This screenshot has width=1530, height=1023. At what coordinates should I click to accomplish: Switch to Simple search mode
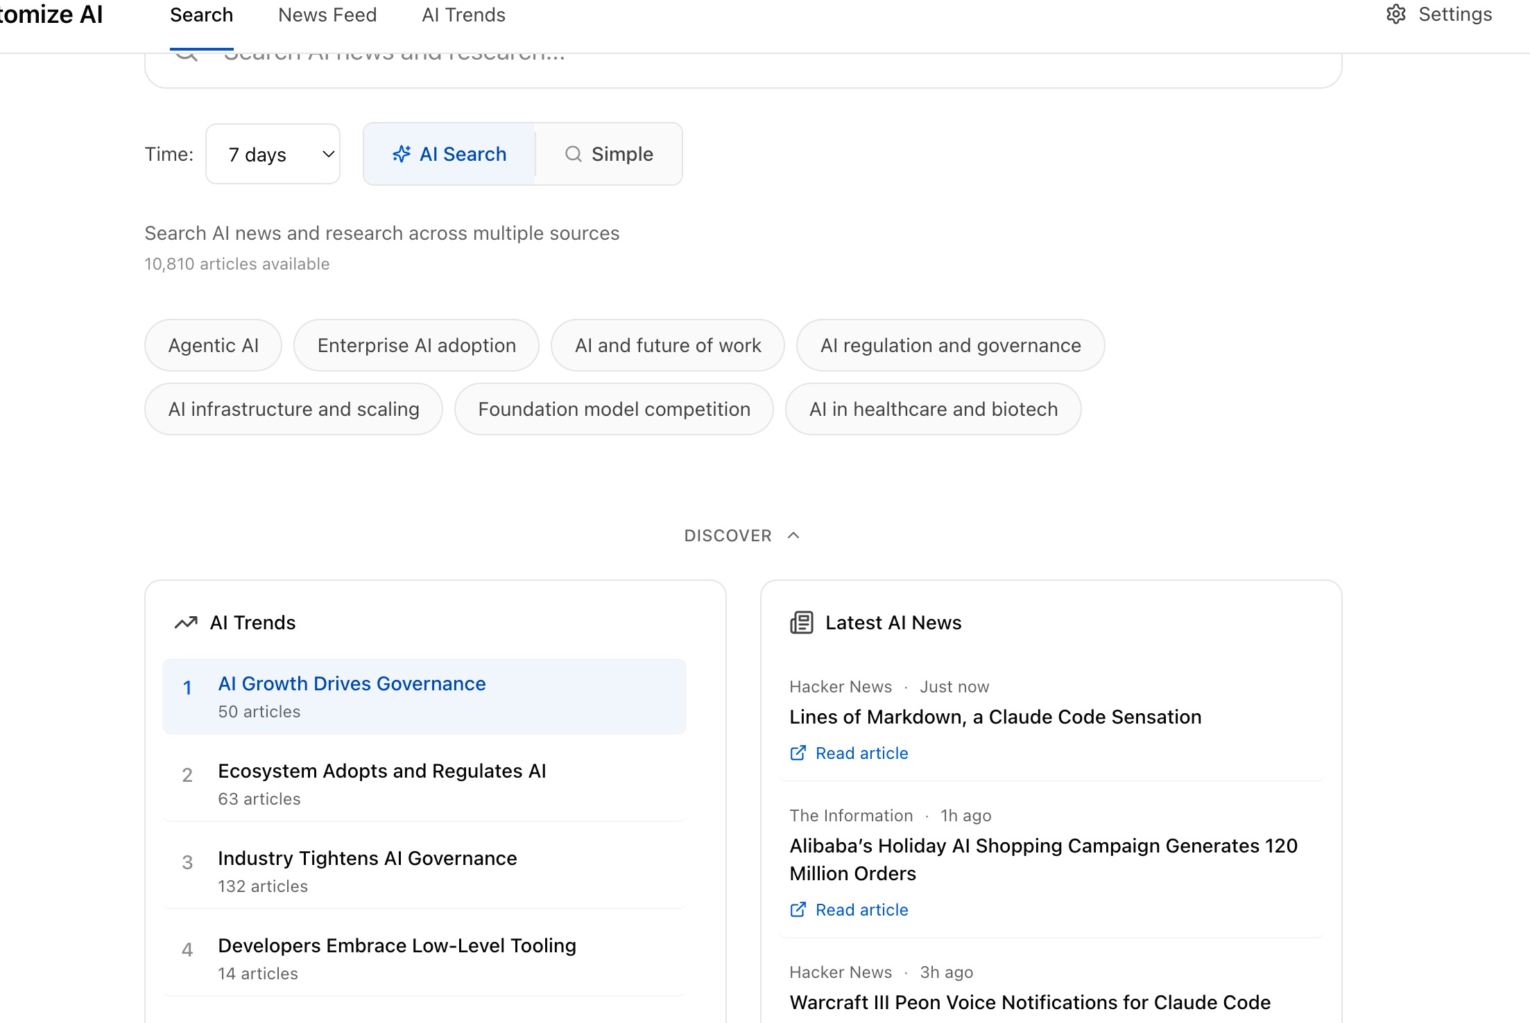point(610,154)
